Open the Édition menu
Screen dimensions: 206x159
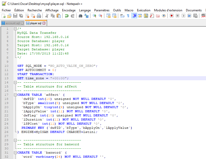pyautogui.click(x=19, y=10)
